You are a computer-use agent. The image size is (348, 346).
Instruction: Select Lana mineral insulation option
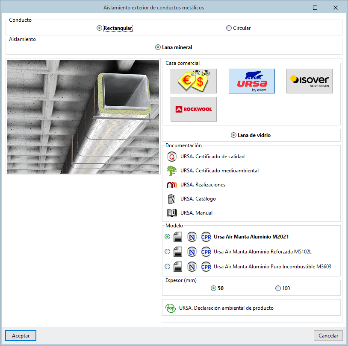[x=174, y=47]
